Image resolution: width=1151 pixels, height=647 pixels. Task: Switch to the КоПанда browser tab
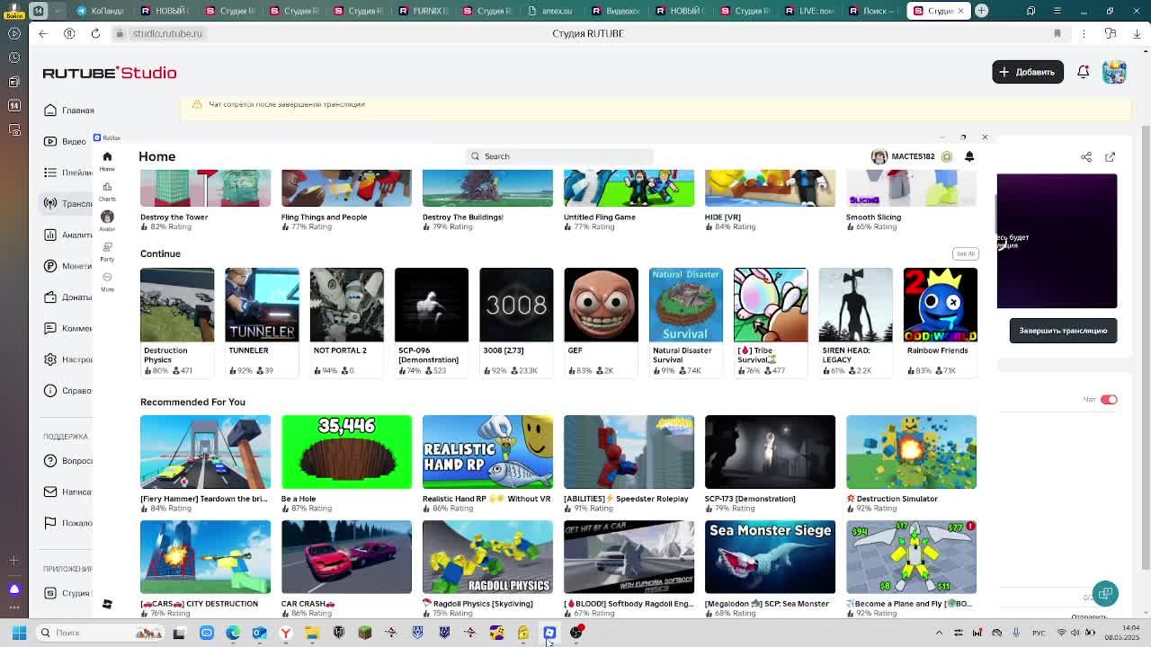point(99,11)
